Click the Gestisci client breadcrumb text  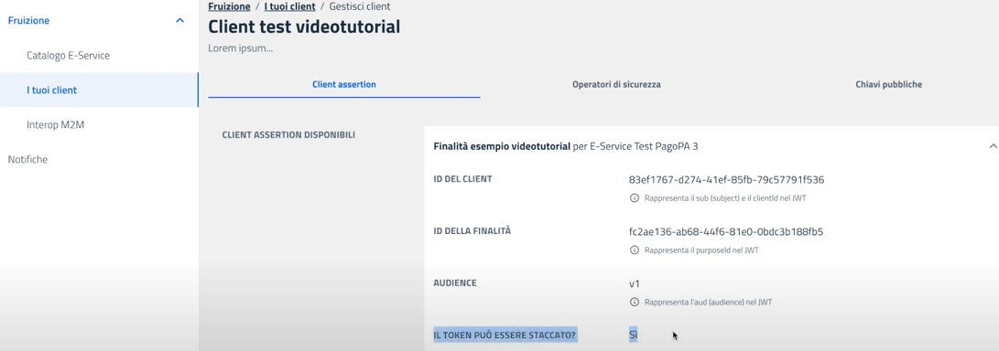(x=360, y=6)
